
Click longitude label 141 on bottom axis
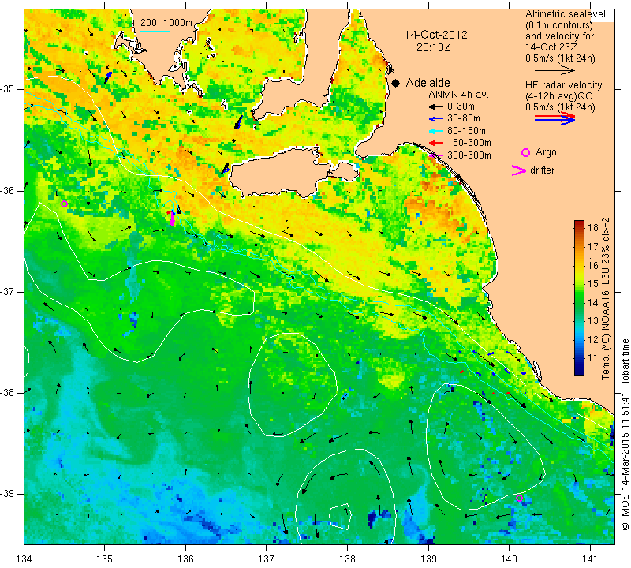tap(590, 559)
